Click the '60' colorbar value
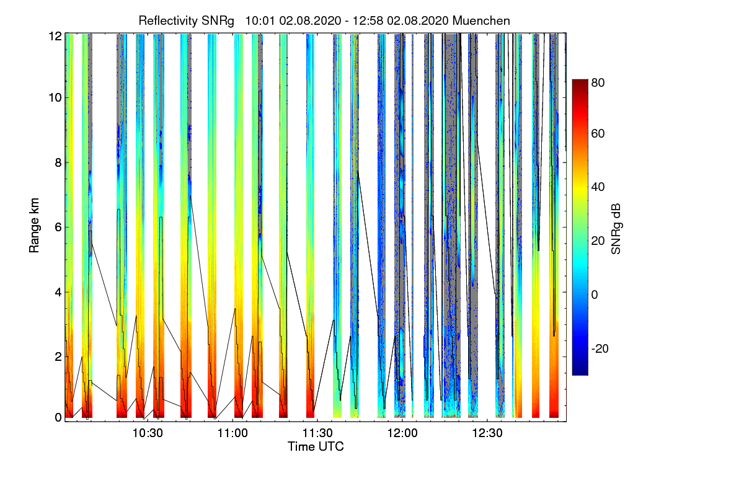Image resolution: width=744 pixels, height=496 pixels. pos(598,133)
